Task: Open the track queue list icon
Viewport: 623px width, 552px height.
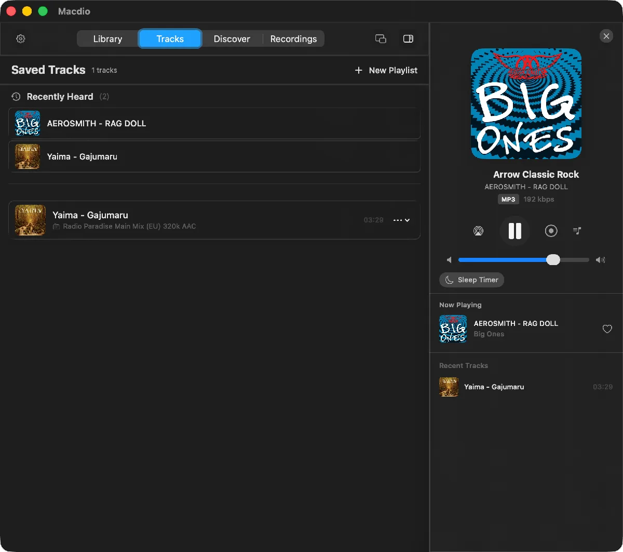Action: [577, 231]
